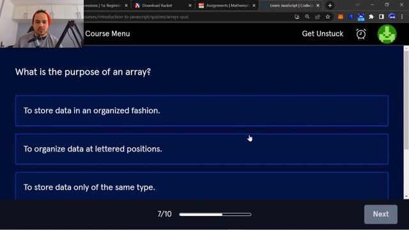Bookmark this page with the star icon
Screen dimensions: 409x230
coord(328,17)
